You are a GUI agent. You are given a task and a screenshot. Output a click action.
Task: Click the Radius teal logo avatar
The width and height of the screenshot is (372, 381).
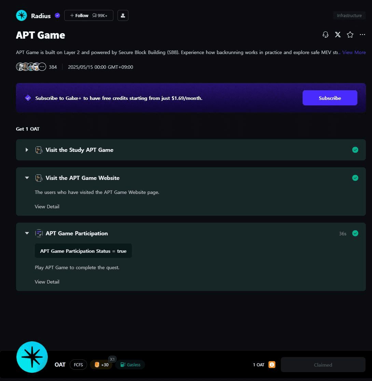(22, 15)
